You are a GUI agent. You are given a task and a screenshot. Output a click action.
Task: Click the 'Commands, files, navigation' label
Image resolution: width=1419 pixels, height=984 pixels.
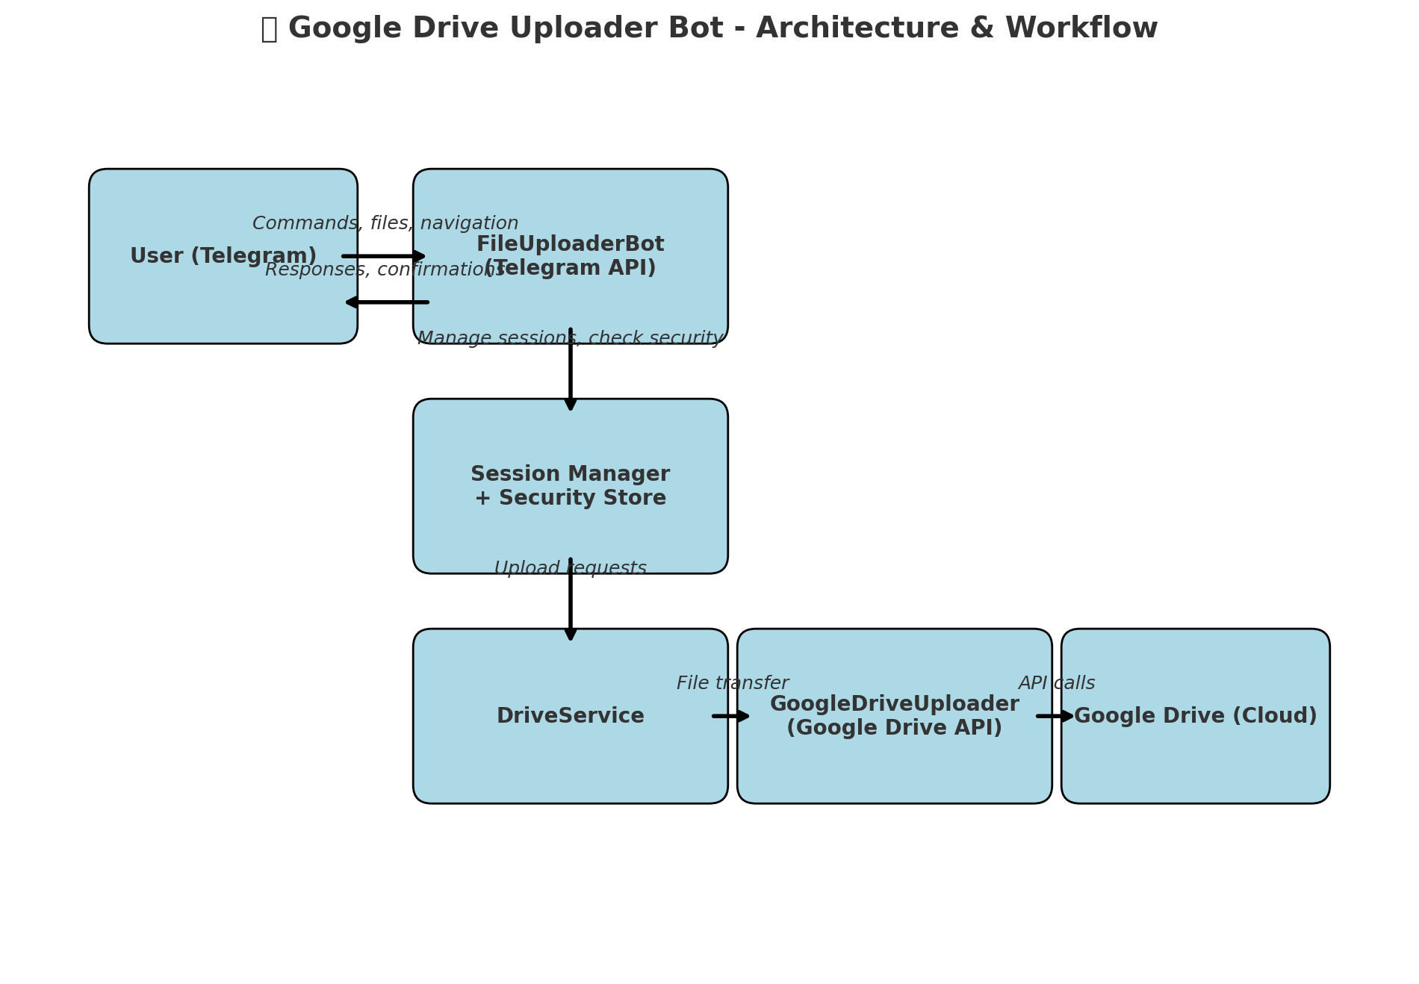coord(385,223)
